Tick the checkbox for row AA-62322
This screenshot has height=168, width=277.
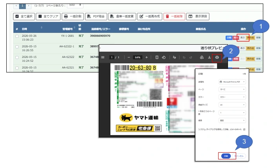17,58
